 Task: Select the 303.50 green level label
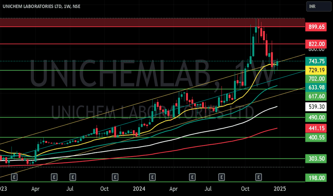point(316,159)
